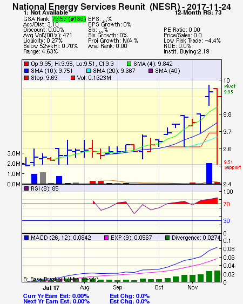Screen dimensions: 243x304
Task: Click the Anal Rank: 0.00 text
Action: click(107, 46)
